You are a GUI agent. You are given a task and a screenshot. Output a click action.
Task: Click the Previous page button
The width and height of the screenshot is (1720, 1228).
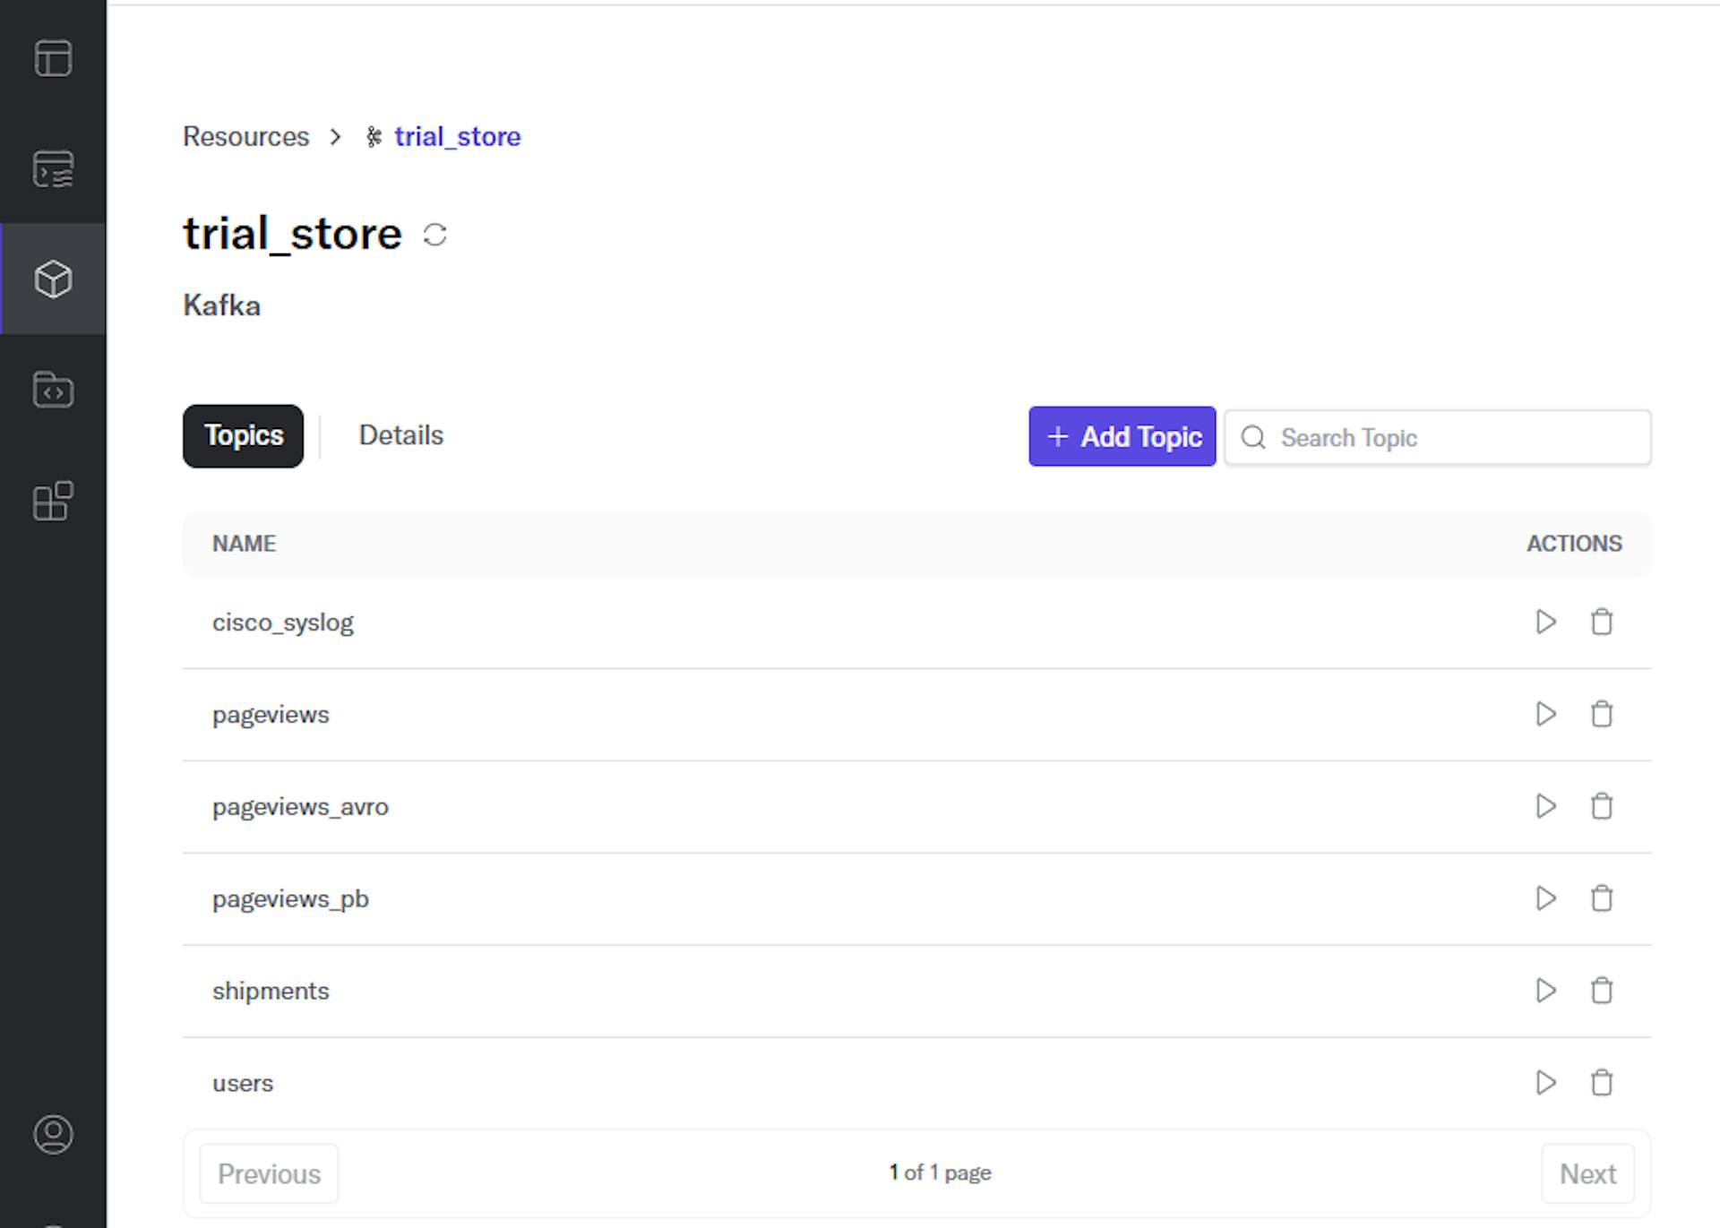(269, 1173)
